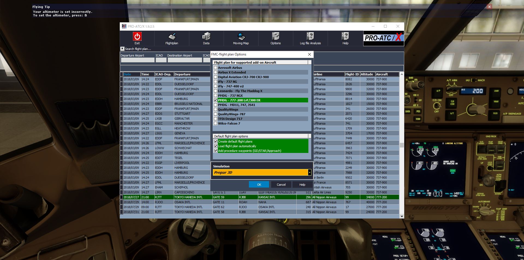Uncheck PMDG - 777-200 LrF/300 ER
Screen dimensions: 524x260
point(216,100)
